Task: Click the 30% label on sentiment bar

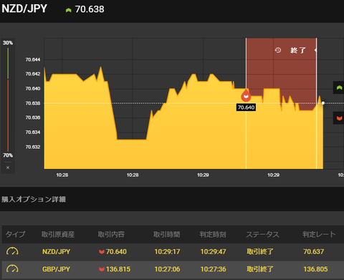Action: (x=8, y=43)
